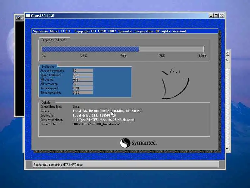Viewport: 250px width, 188px height.
Task: Click the Time elapsed value 0:48
Action: point(83,88)
